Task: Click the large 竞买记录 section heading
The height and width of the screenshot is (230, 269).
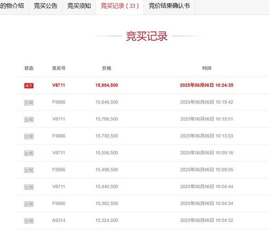Action: [x=146, y=36]
